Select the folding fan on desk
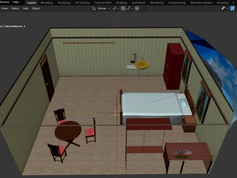The image size is (237, 178). tap(183, 153)
